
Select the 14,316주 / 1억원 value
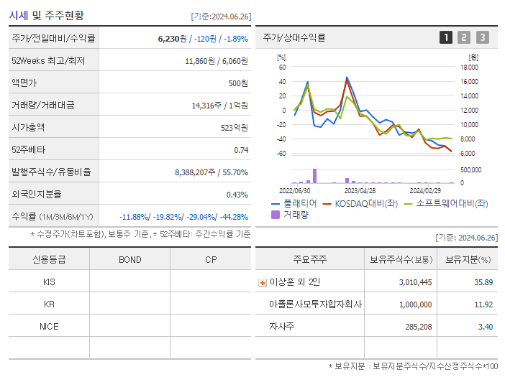220,106
